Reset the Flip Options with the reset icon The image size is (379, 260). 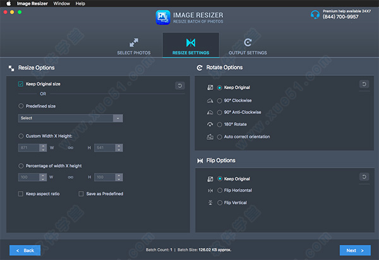[x=364, y=176]
